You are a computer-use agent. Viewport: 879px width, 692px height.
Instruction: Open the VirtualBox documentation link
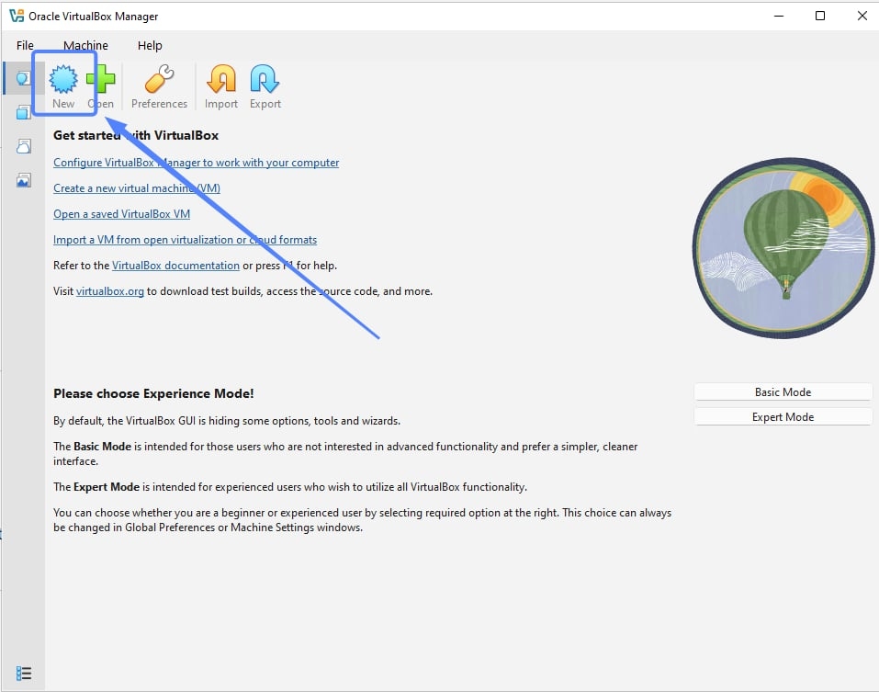(x=175, y=266)
